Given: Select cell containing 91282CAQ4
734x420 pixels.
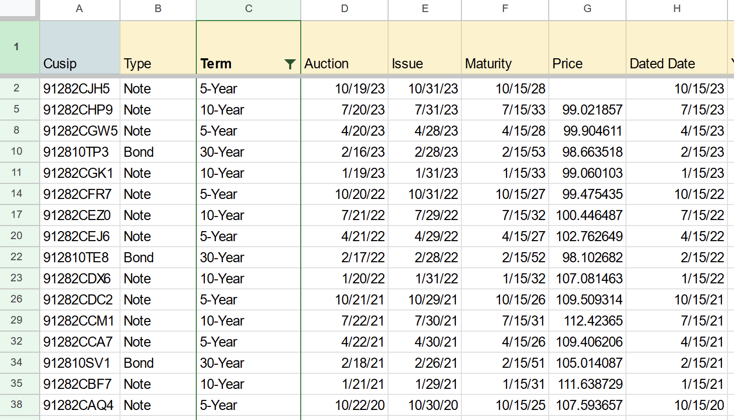Looking at the screenshot, I should [x=79, y=405].
